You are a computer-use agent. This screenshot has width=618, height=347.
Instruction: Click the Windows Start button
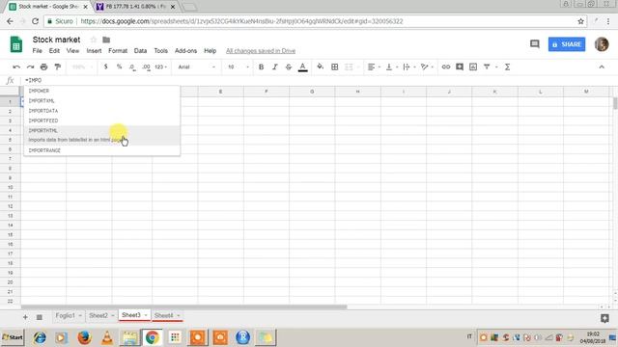13,337
